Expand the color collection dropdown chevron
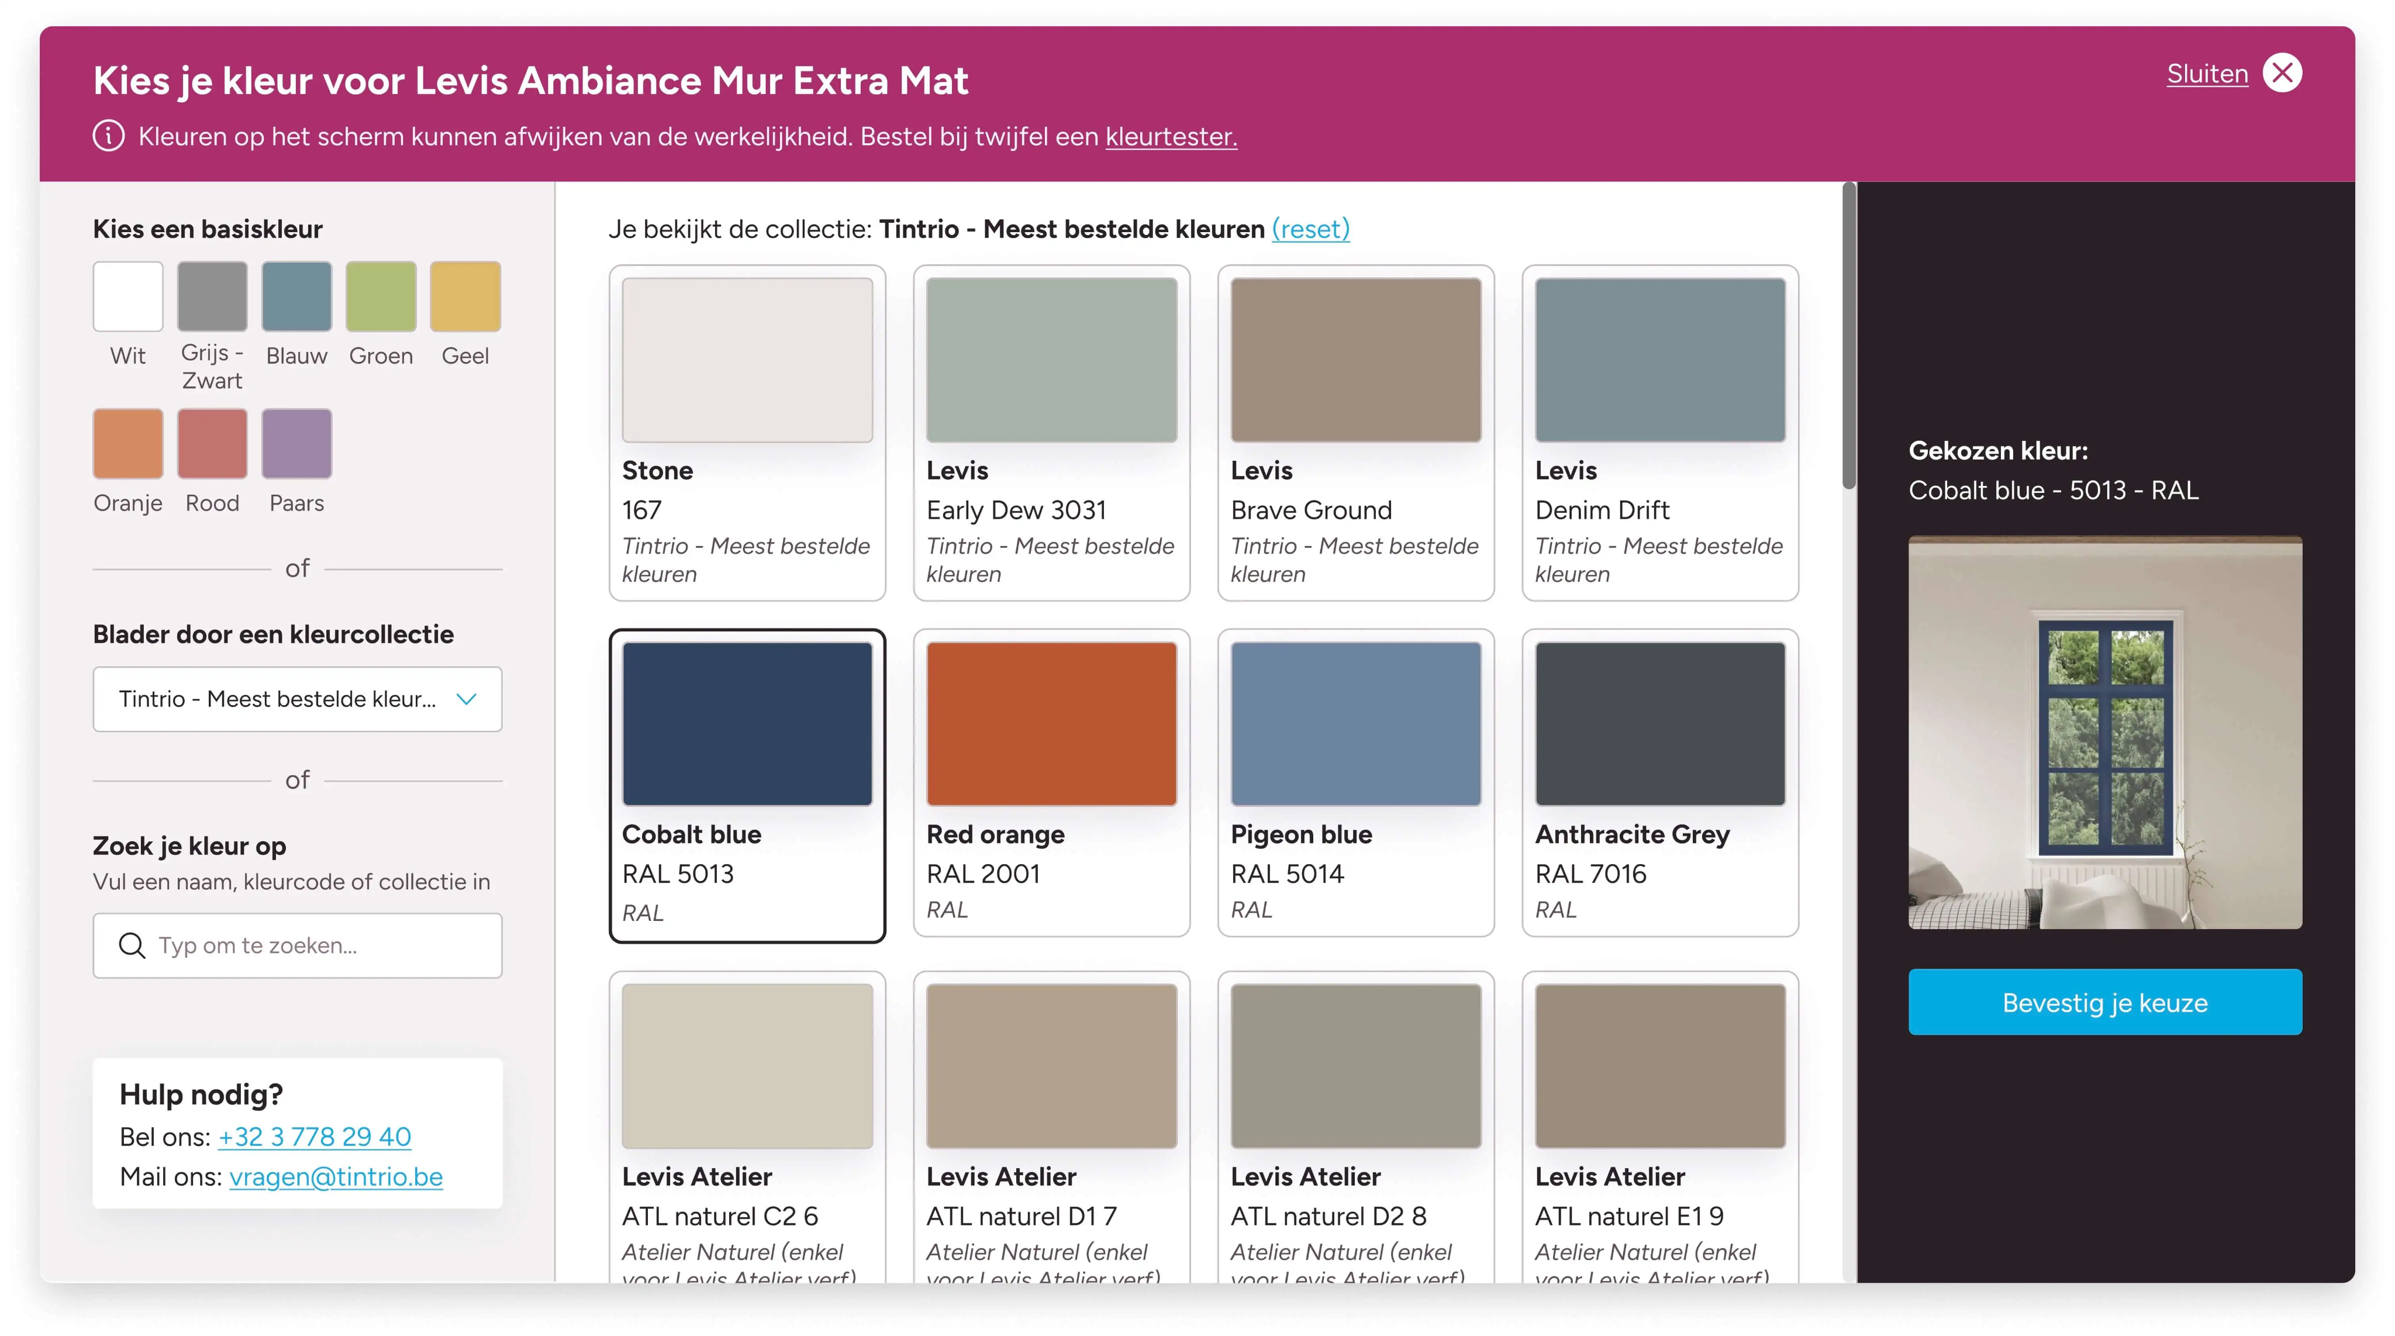2395x1336 pixels. coord(467,699)
